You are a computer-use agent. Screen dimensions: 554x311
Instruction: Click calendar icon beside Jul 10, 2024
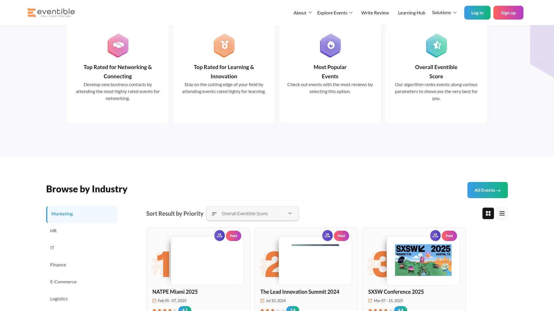(x=262, y=301)
